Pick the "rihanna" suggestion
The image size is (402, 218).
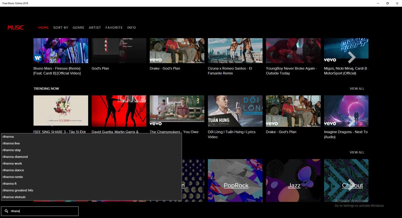(x=91, y=137)
